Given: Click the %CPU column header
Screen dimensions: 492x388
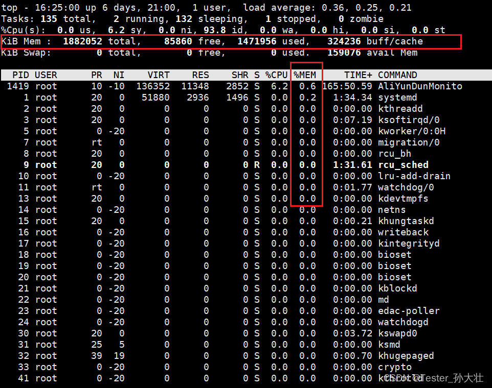Looking at the screenshot, I should [x=276, y=75].
